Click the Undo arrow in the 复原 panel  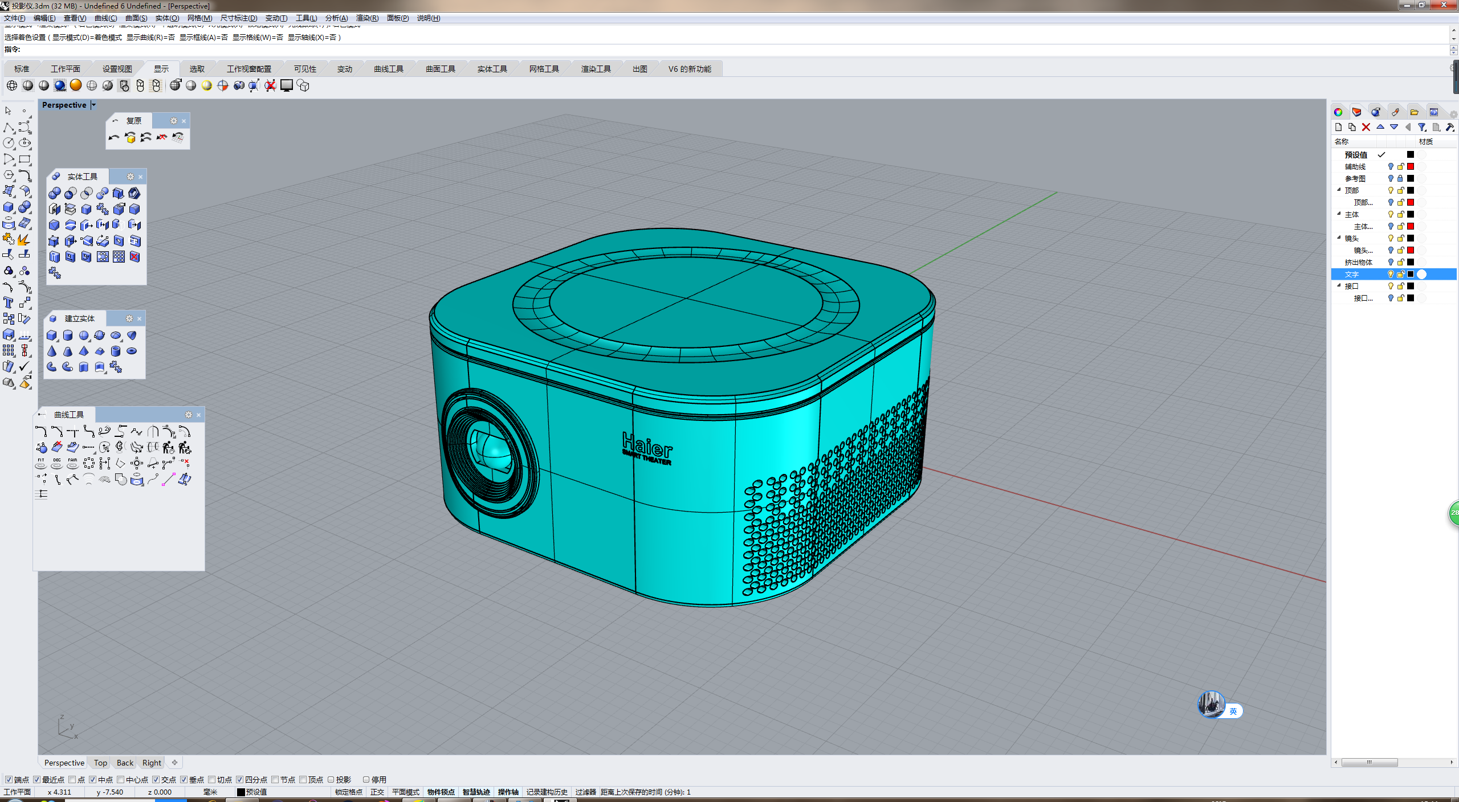point(114,138)
